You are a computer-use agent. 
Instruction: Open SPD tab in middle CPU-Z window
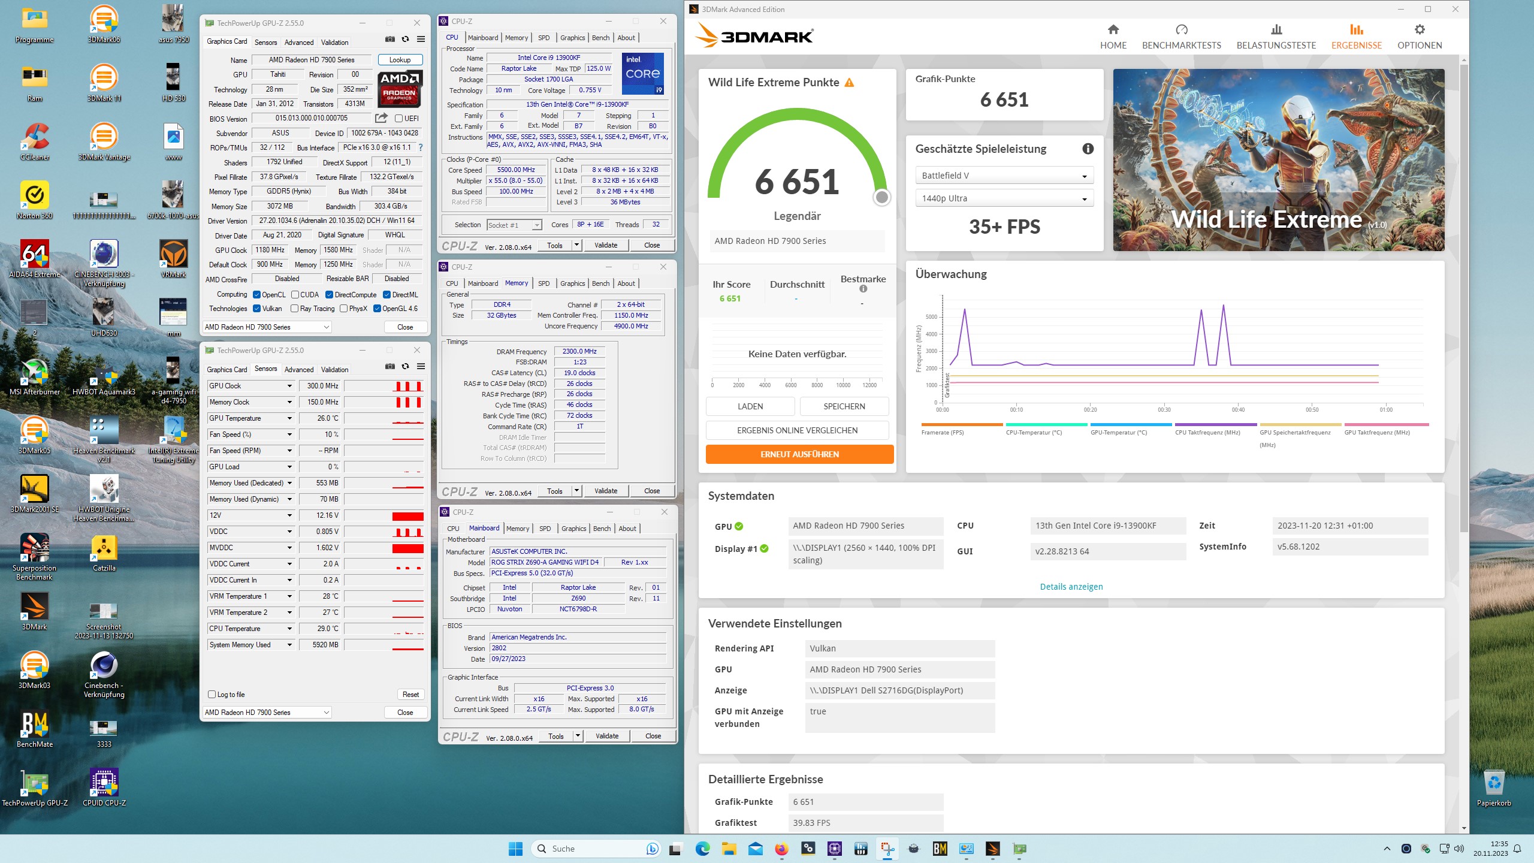coord(543,283)
